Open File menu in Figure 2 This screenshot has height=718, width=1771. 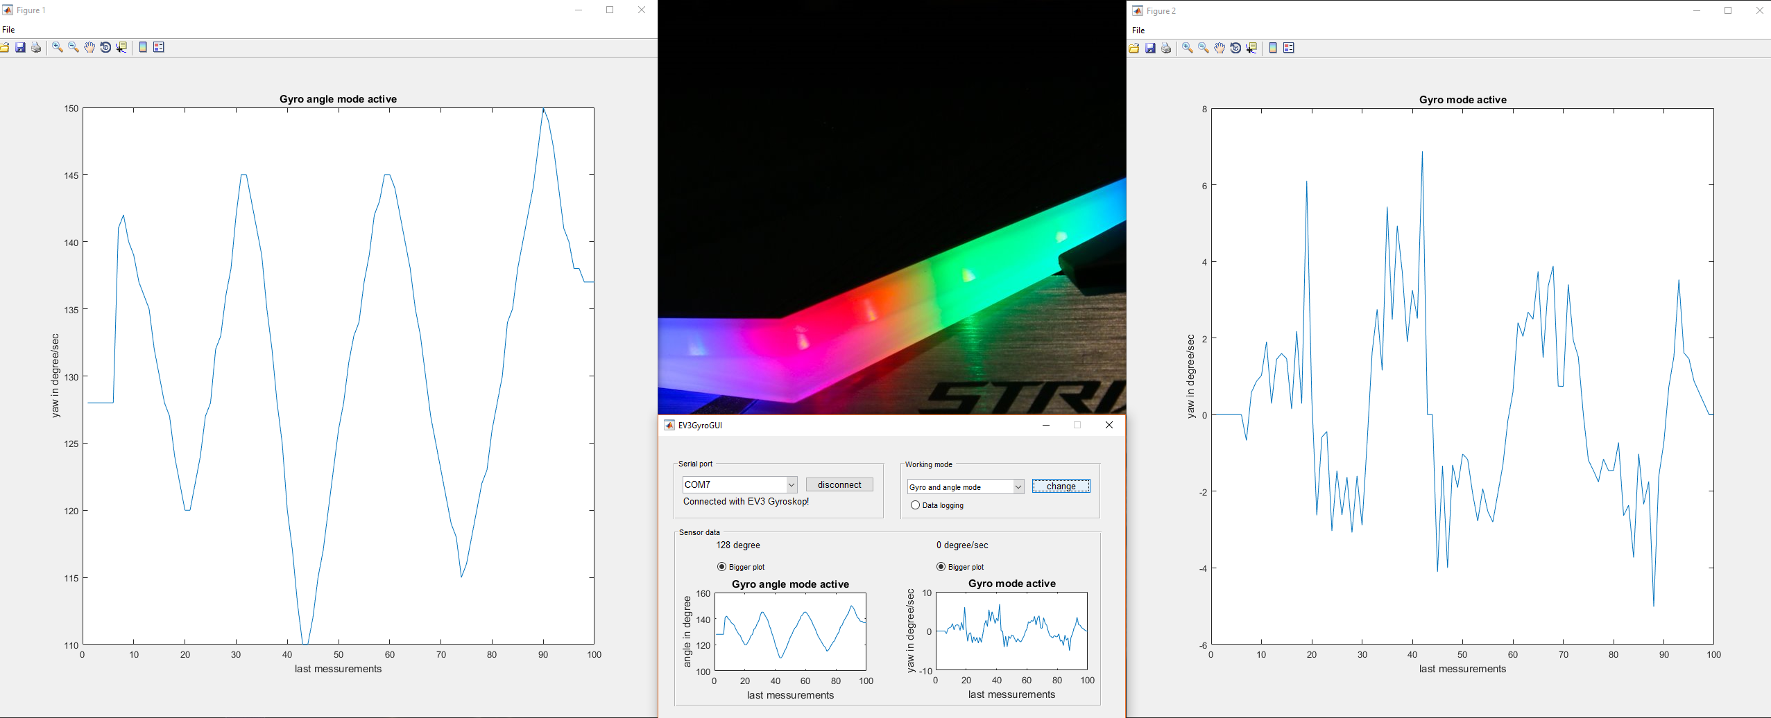pos(1138,30)
